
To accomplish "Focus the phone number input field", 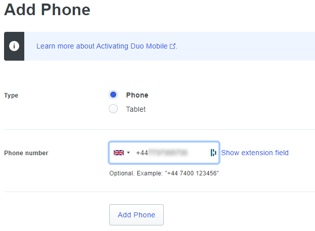I will (x=164, y=153).
